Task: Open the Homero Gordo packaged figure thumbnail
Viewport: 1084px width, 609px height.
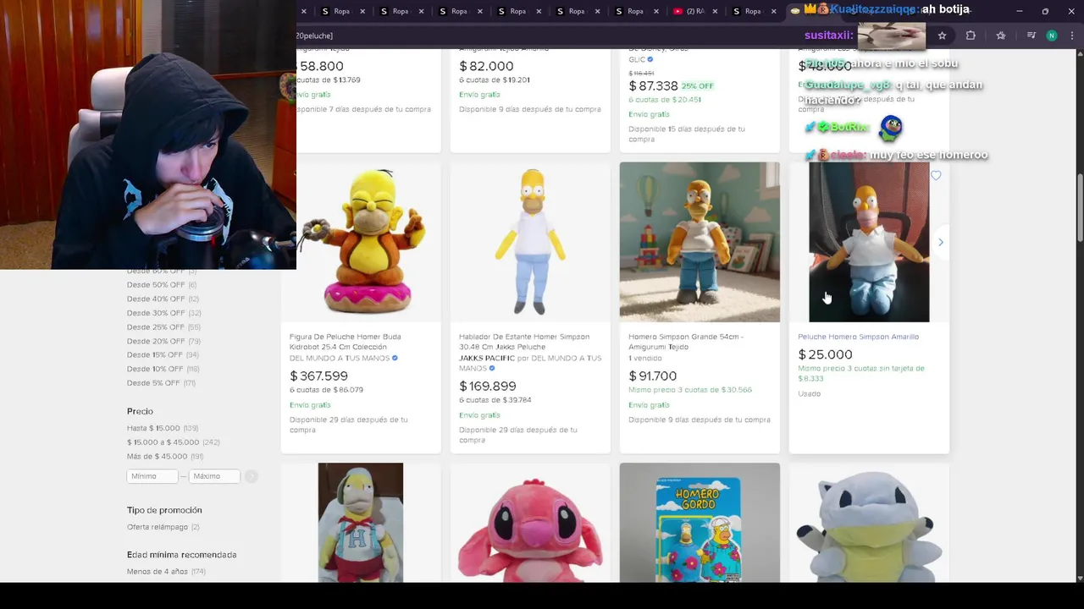Action: coord(700,523)
